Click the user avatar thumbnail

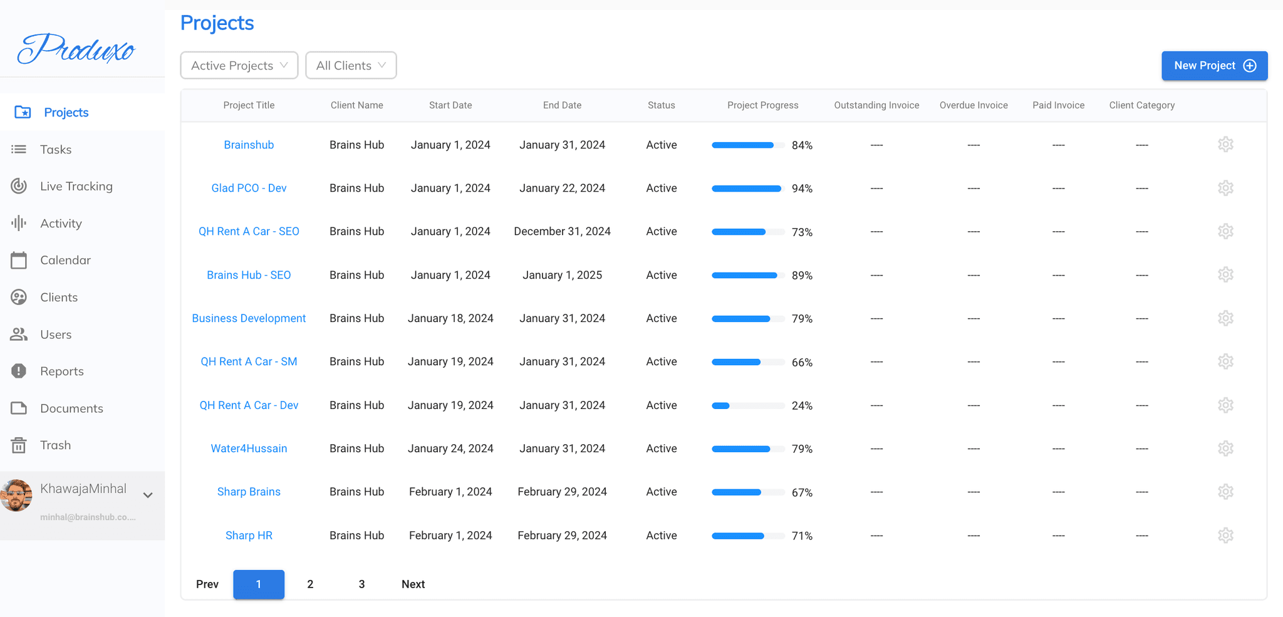17,495
